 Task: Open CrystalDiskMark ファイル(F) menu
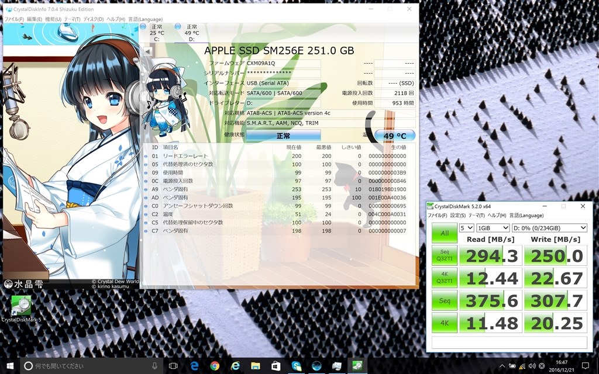pos(437,215)
